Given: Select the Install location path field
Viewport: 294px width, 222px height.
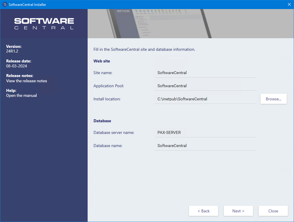Looking at the screenshot, I should pos(205,99).
